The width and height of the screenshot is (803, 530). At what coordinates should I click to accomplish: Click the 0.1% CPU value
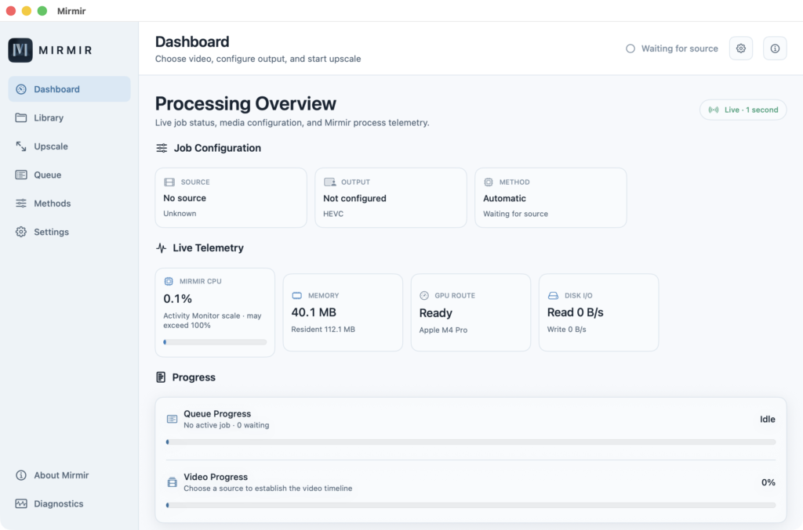click(178, 298)
